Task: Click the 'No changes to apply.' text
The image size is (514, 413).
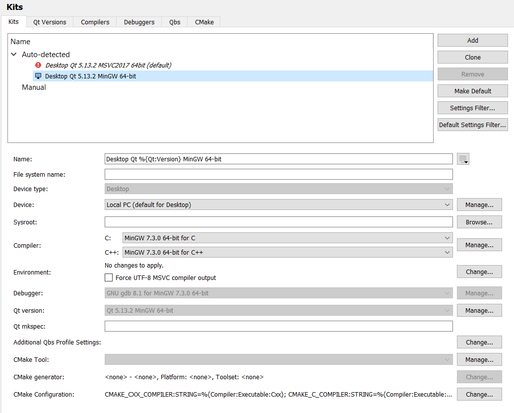Action: pyautogui.click(x=134, y=266)
